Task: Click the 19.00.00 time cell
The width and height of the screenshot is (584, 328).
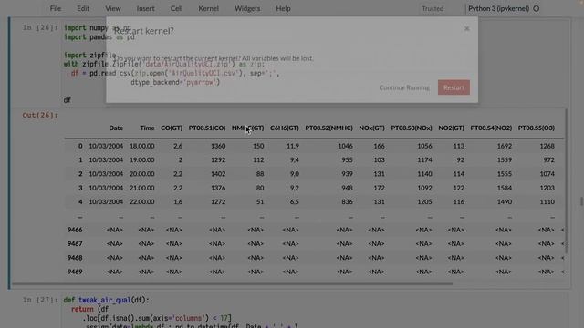Action: [142, 160]
